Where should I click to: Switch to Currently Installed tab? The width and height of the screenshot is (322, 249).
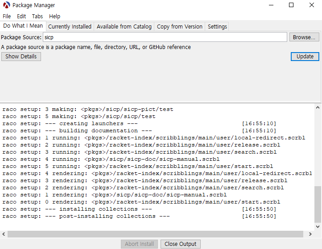click(70, 27)
